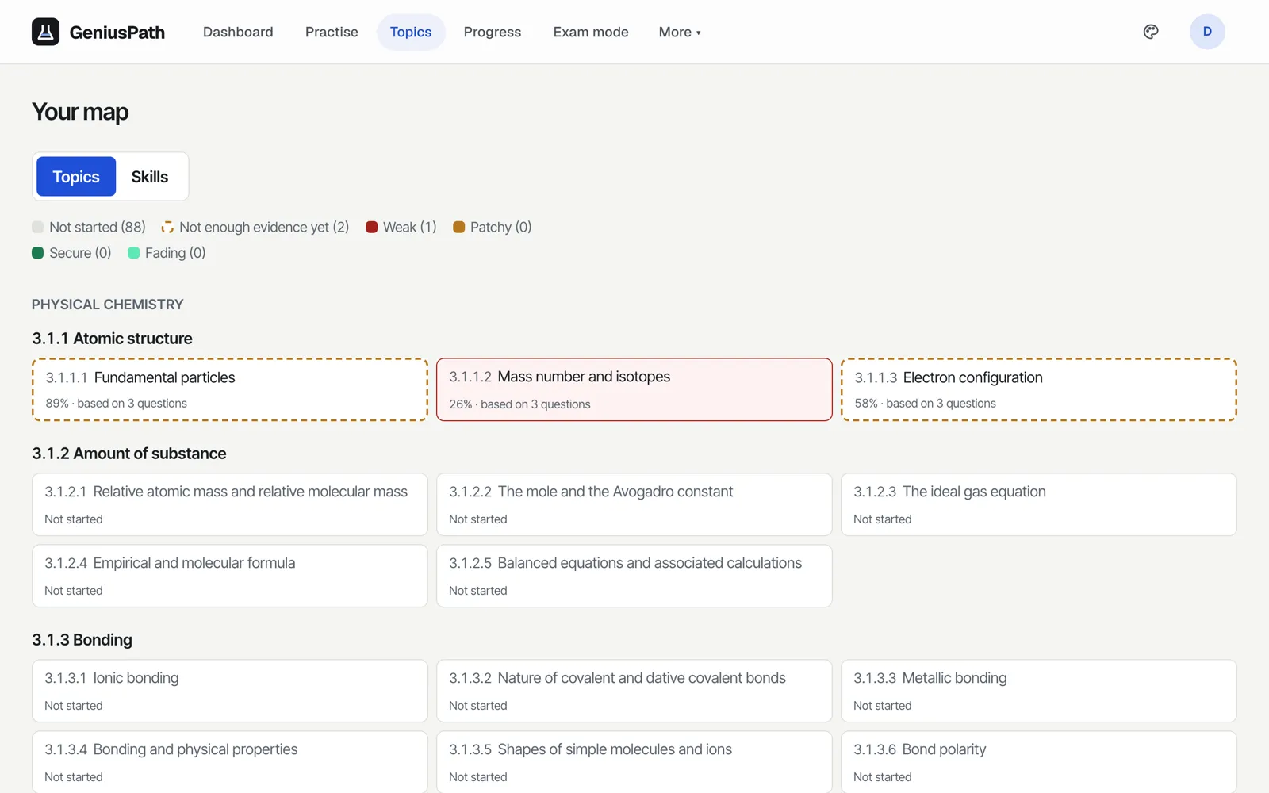
Task: Click the Patchy legend swatch
Action: pyautogui.click(x=458, y=227)
